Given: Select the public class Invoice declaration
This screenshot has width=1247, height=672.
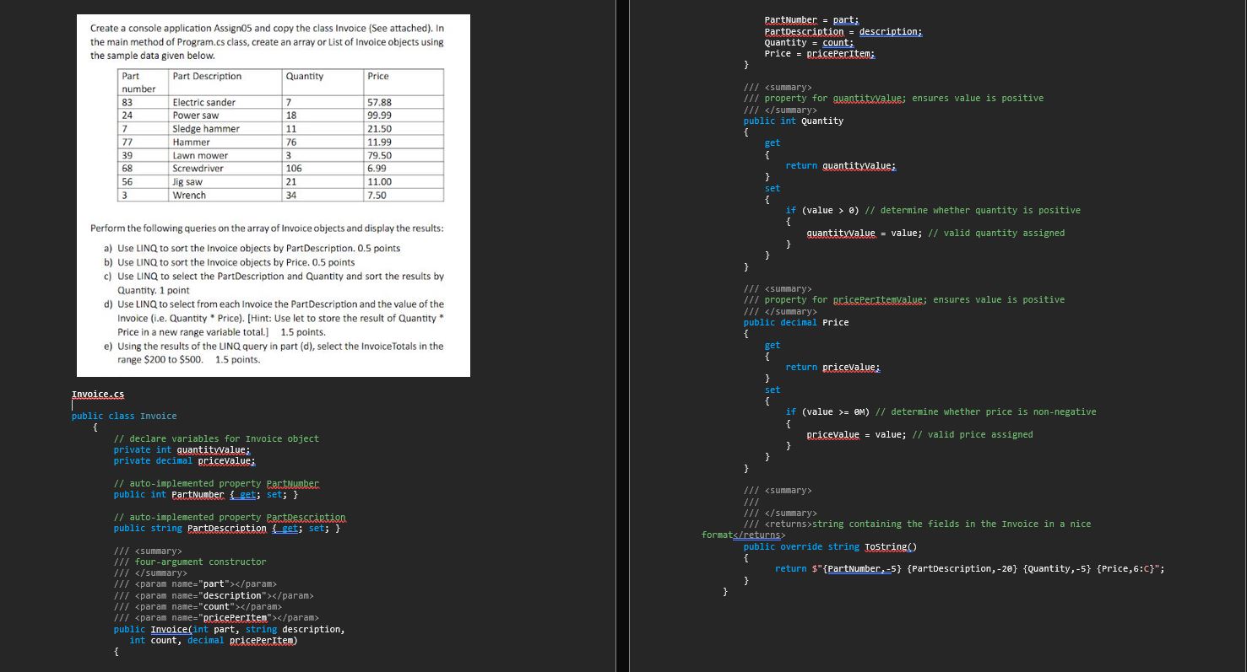Looking at the screenshot, I should (122, 416).
